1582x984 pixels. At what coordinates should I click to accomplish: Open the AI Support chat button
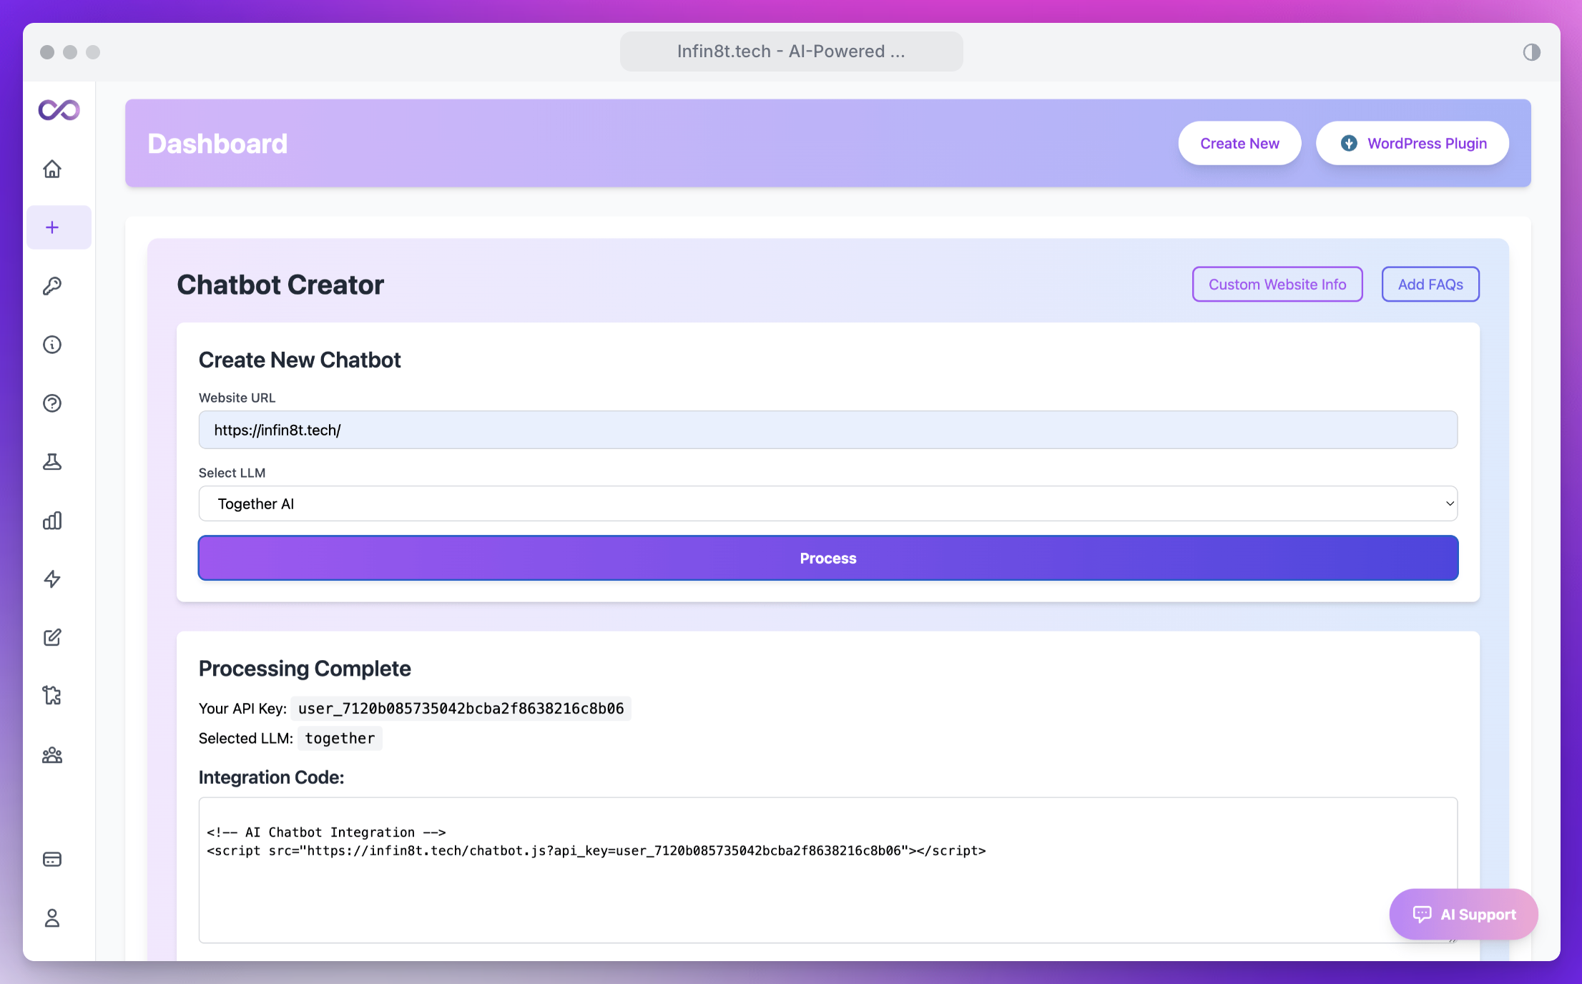coord(1463,914)
